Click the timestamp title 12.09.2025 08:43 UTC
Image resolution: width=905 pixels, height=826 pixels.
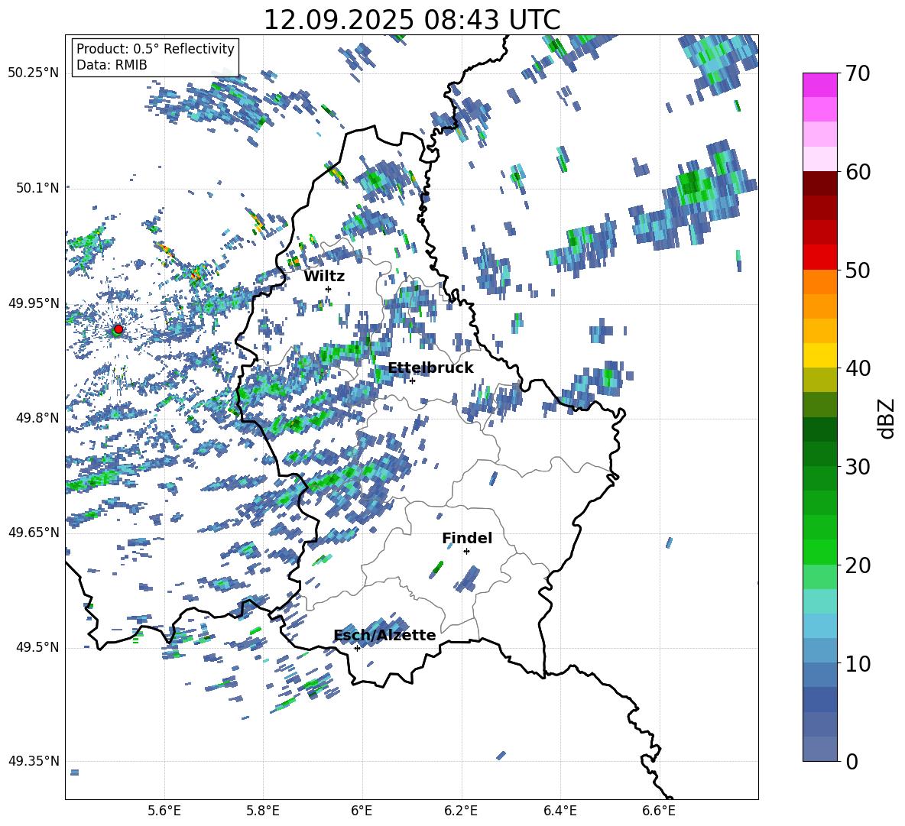coord(411,20)
